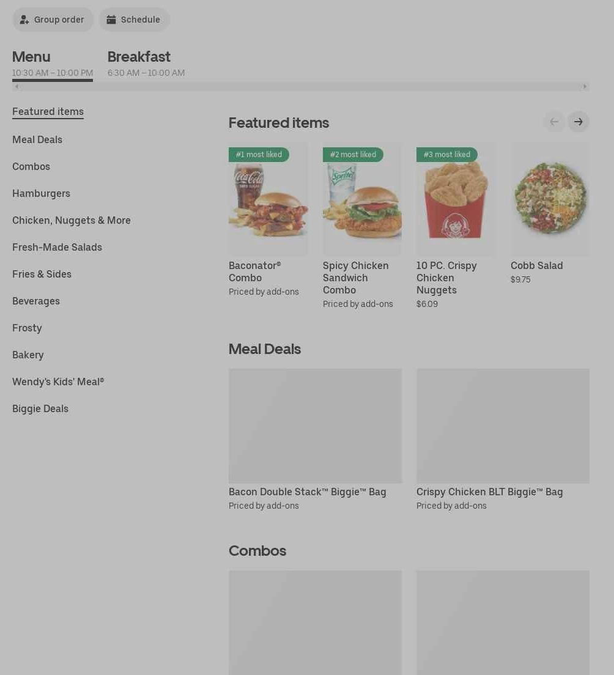614x675 pixels.
Task: Click the horizontal menu scrollbar track
Action: (300, 87)
